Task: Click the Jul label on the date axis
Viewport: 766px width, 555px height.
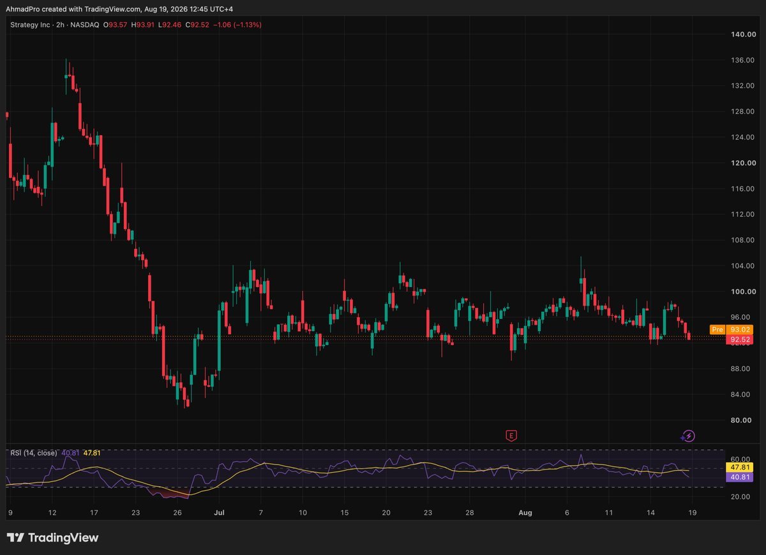Action: coord(220,512)
